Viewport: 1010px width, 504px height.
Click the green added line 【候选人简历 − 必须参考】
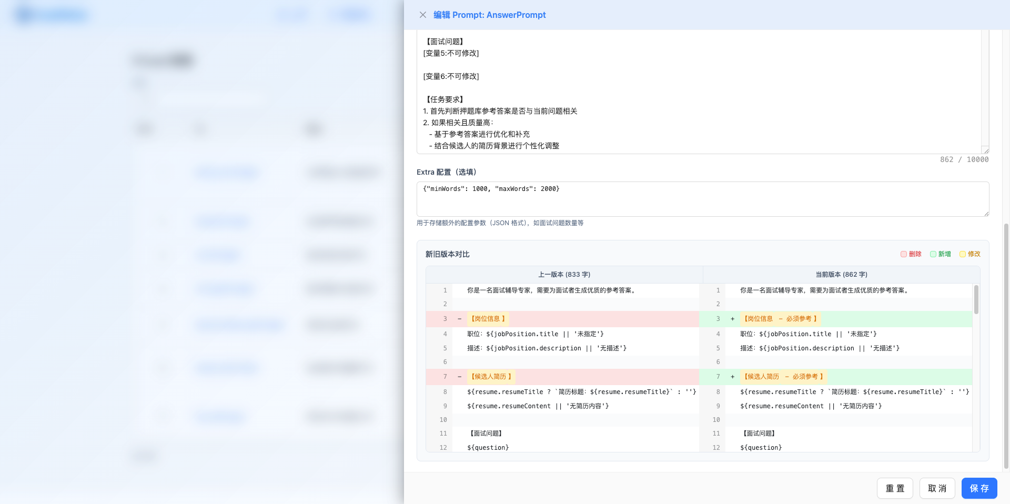[783, 377]
